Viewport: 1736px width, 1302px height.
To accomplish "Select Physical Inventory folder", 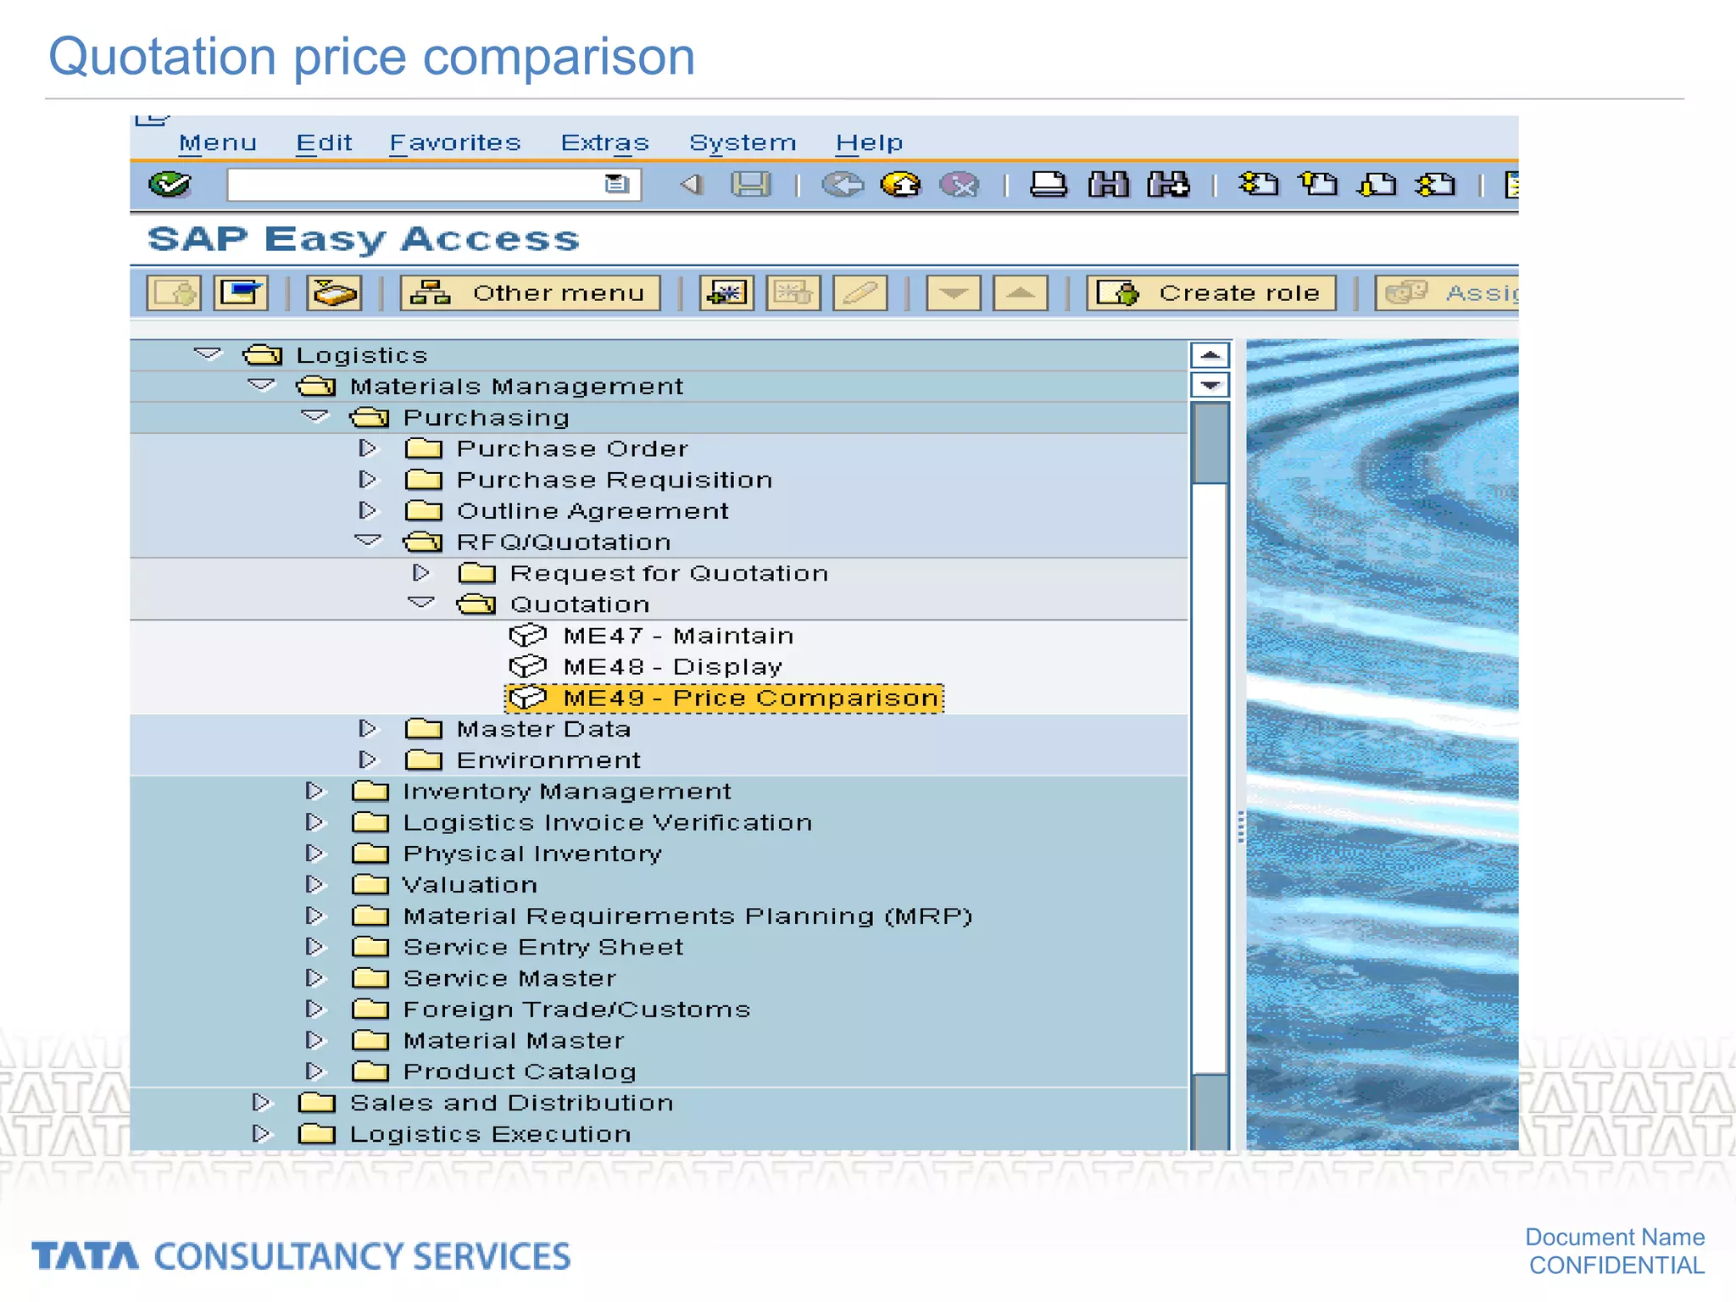I will click(x=506, y=854).
